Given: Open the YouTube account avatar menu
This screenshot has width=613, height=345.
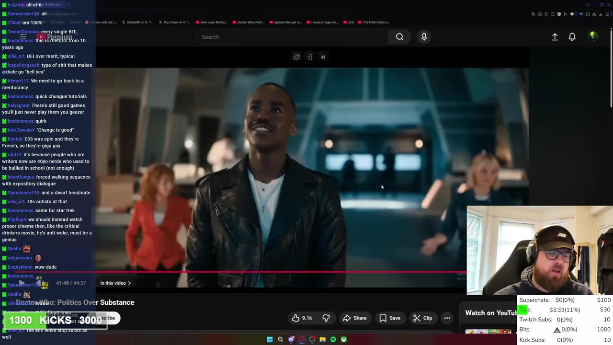Looking at the screenshot, I should pos(592,36).
